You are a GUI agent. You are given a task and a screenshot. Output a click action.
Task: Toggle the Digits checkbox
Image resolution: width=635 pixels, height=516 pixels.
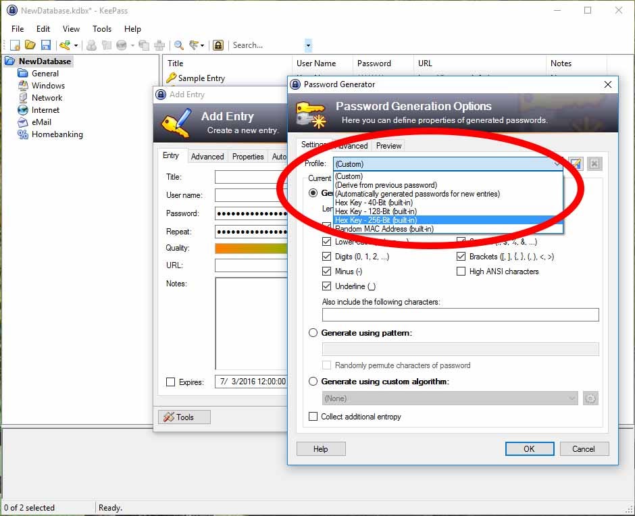pos(326,257)
